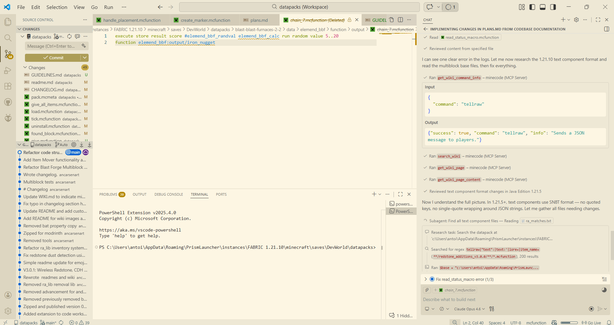This screenshot has width=614, height=325.
Task: Open the Explorer view in the activity bar
Action: click(x=8, y=22)
